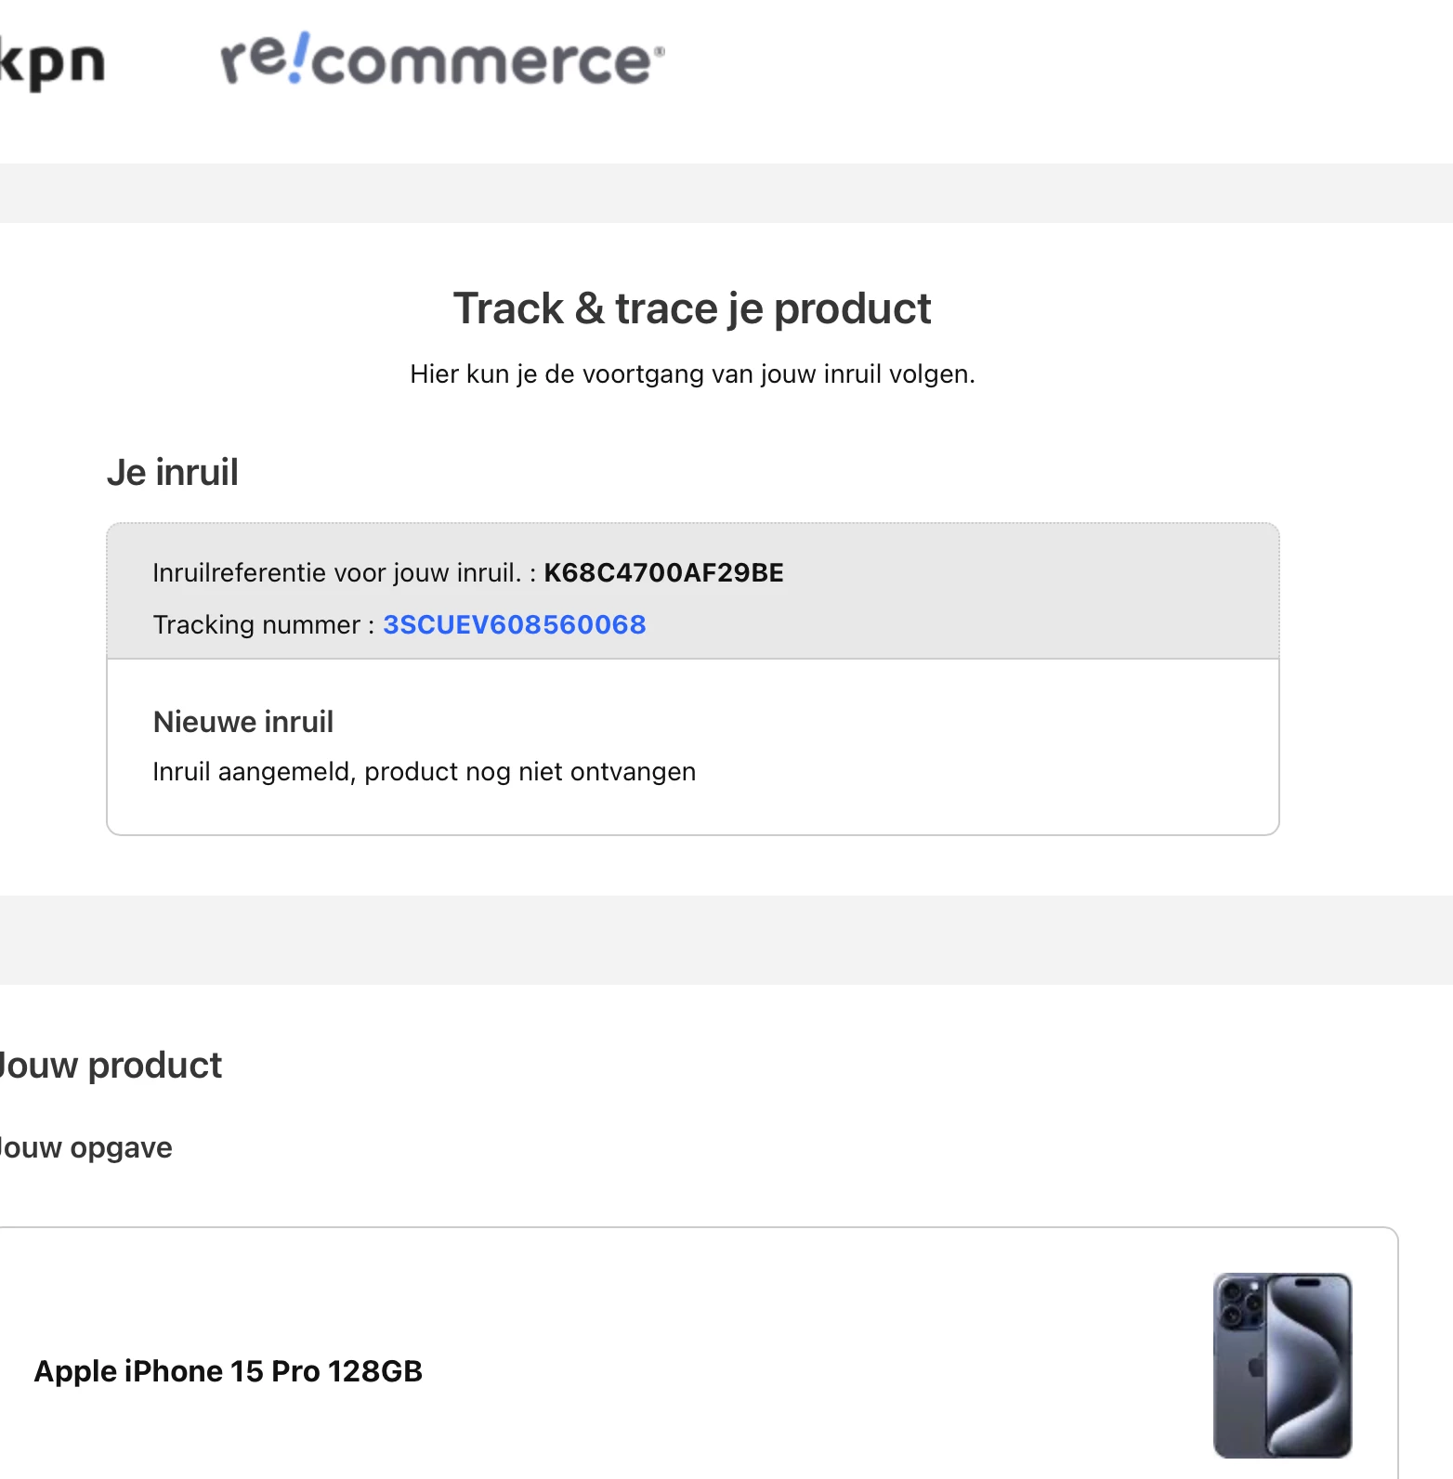Click the "Inruilreferentie voor jouw inruil." label
Image resolution: width=1453 pixels, height=1479 pixels.
336,572
